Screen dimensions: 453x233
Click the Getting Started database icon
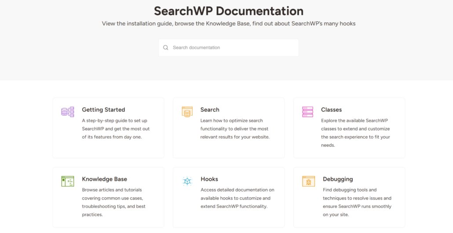tap(68, 112)
